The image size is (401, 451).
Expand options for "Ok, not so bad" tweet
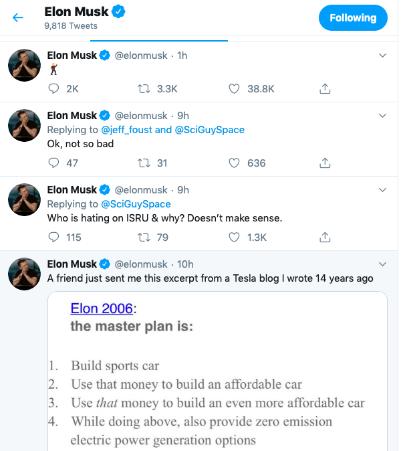(x=382, y=116)
